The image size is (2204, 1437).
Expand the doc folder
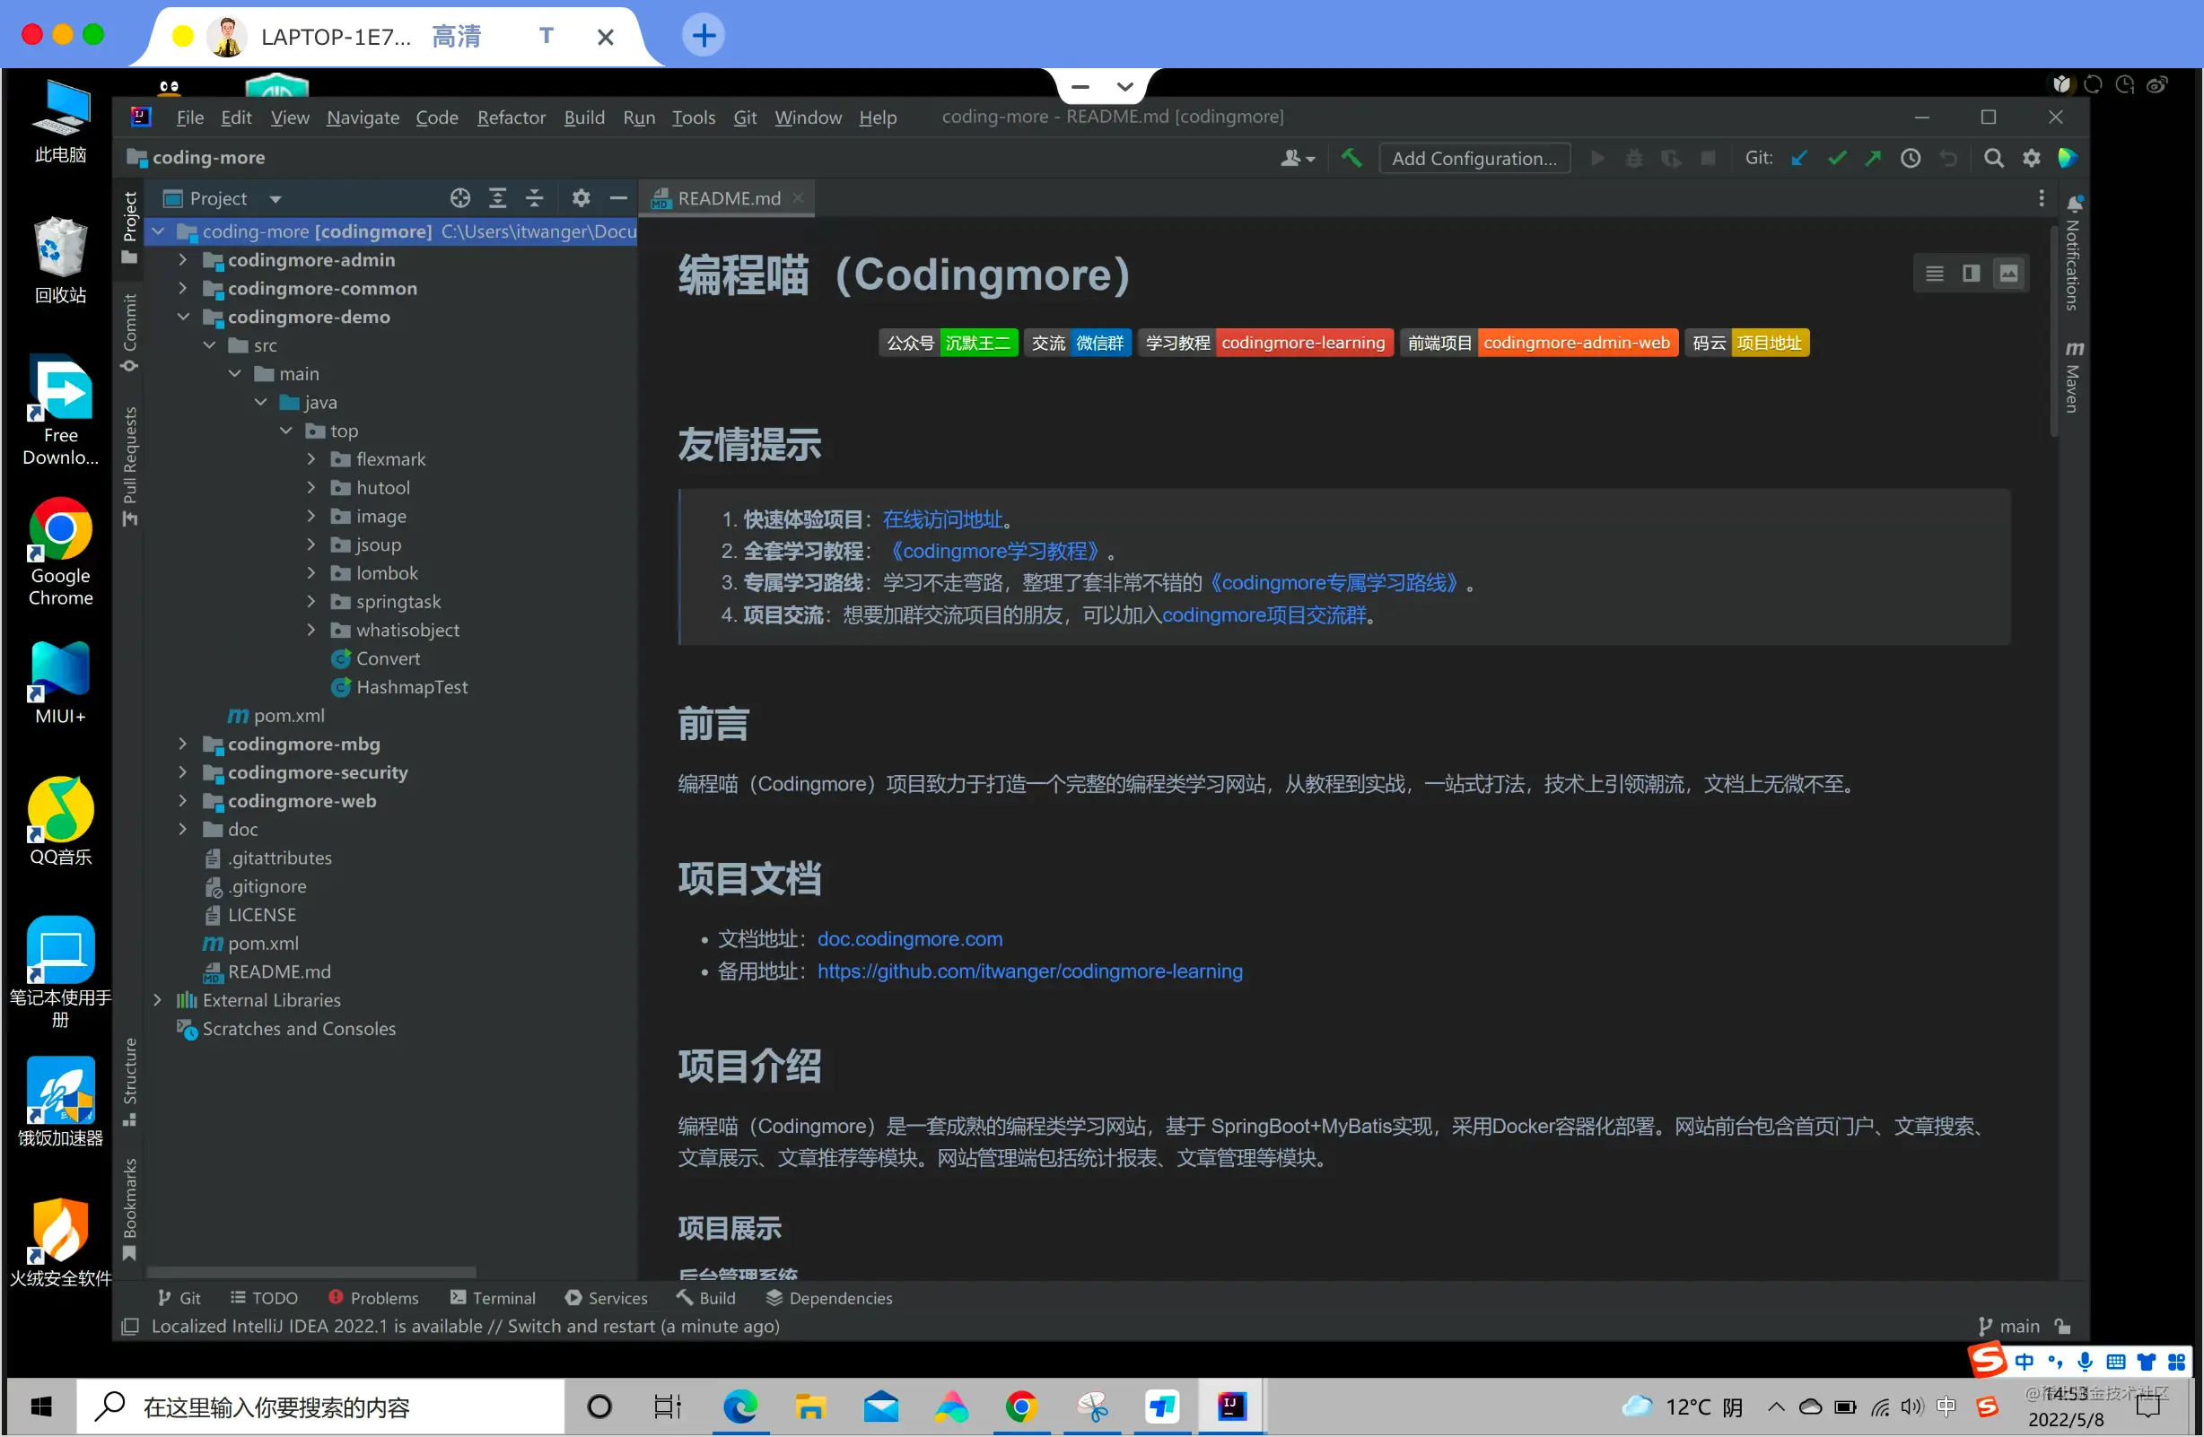pyautogui.click(x=182, y=830)
